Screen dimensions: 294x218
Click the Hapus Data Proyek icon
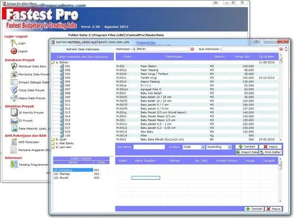pos(14,98)
